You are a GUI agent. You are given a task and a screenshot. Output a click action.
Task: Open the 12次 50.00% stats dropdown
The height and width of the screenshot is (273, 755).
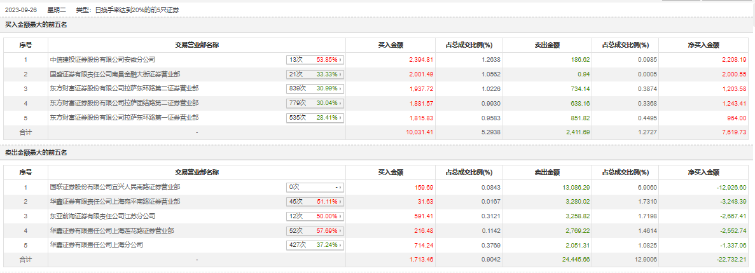(315, 216)
